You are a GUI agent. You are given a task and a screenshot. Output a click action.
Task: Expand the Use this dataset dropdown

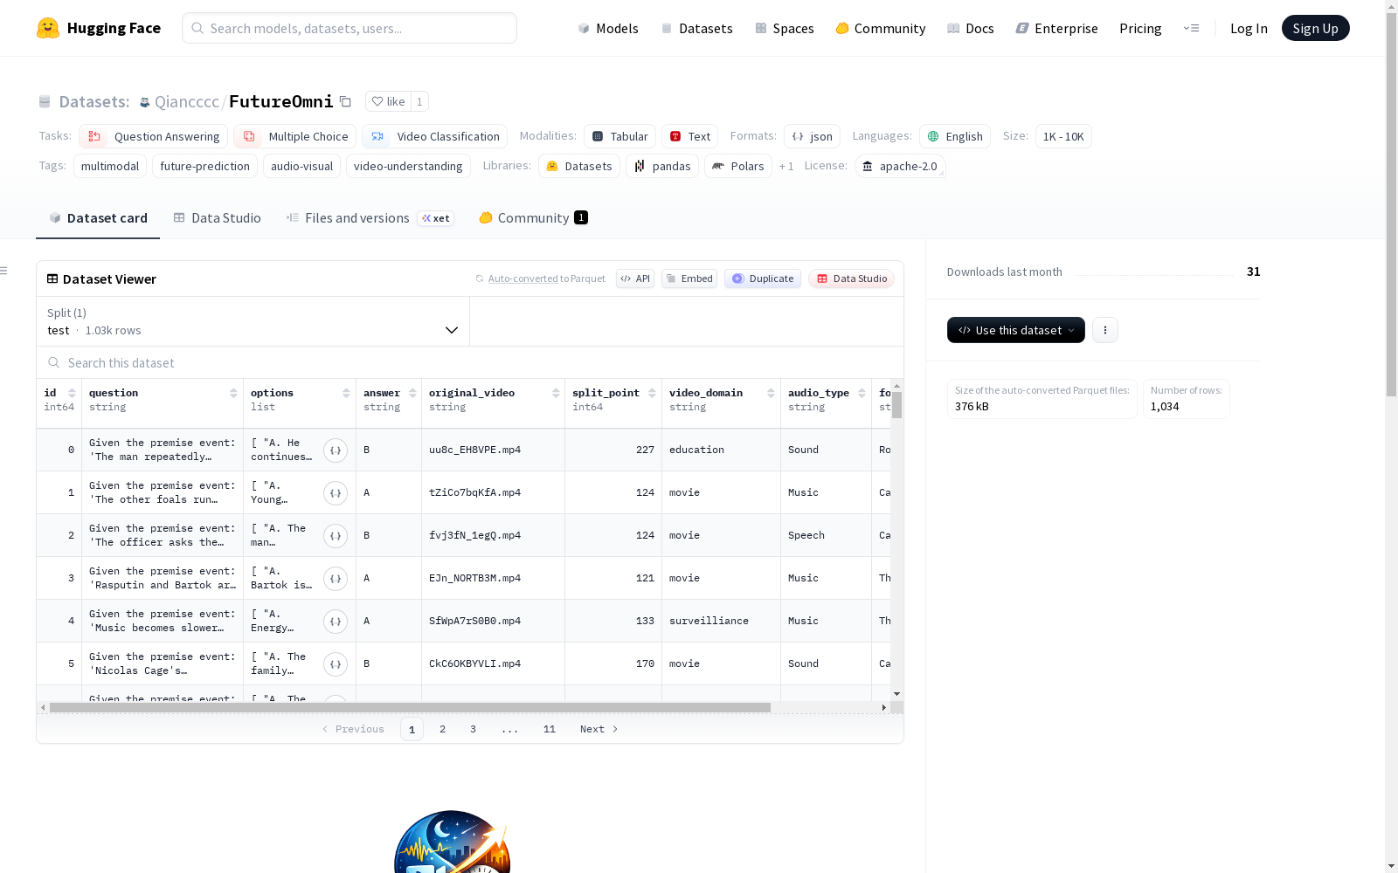[x=1016, y=330]
